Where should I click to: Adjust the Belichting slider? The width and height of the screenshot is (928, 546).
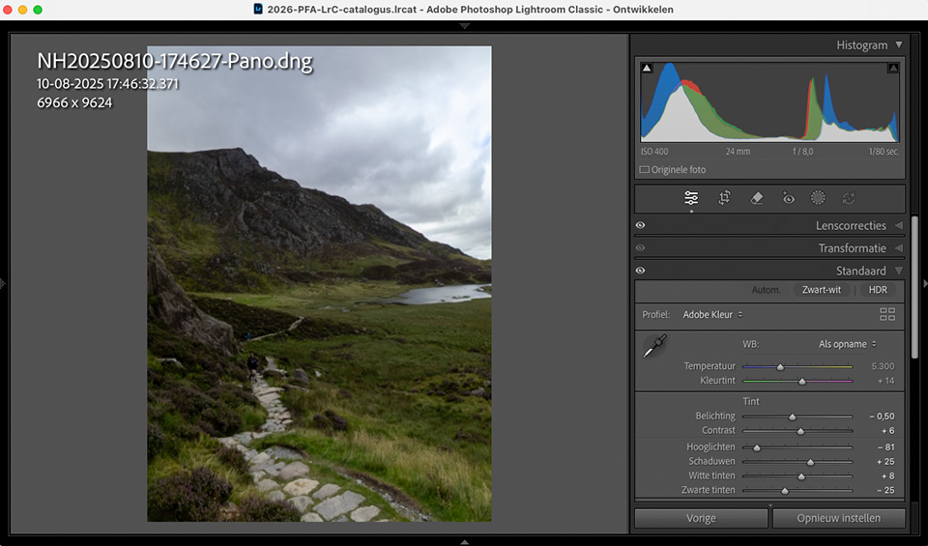point(797,417)
